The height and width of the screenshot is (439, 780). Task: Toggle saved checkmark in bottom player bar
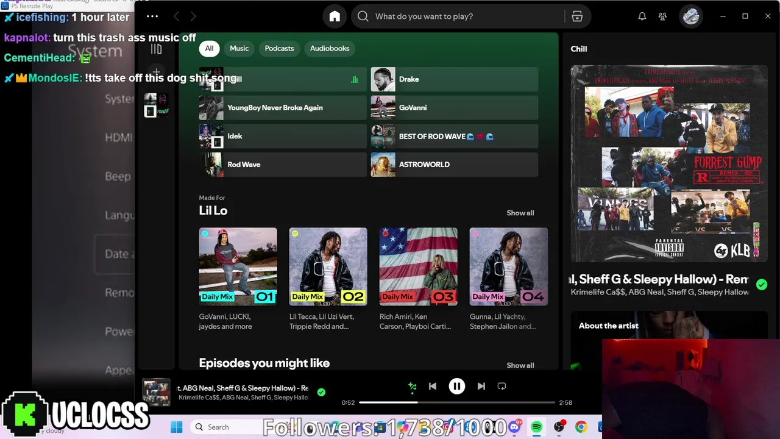[x=321, y=392]
